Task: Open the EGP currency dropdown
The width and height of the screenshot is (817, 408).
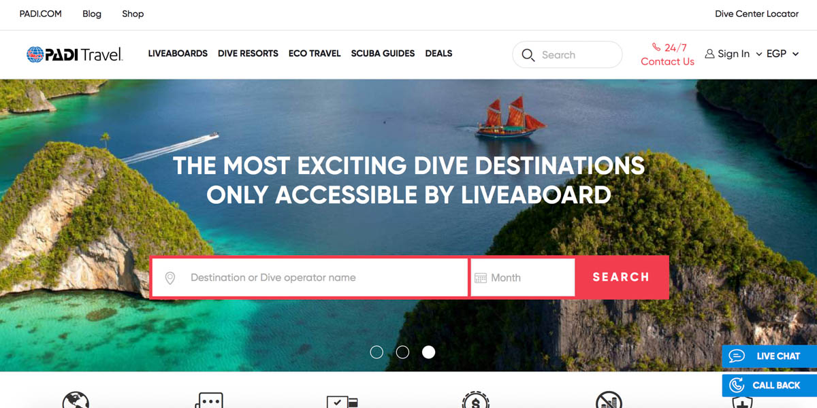Action: click(782, 54)
